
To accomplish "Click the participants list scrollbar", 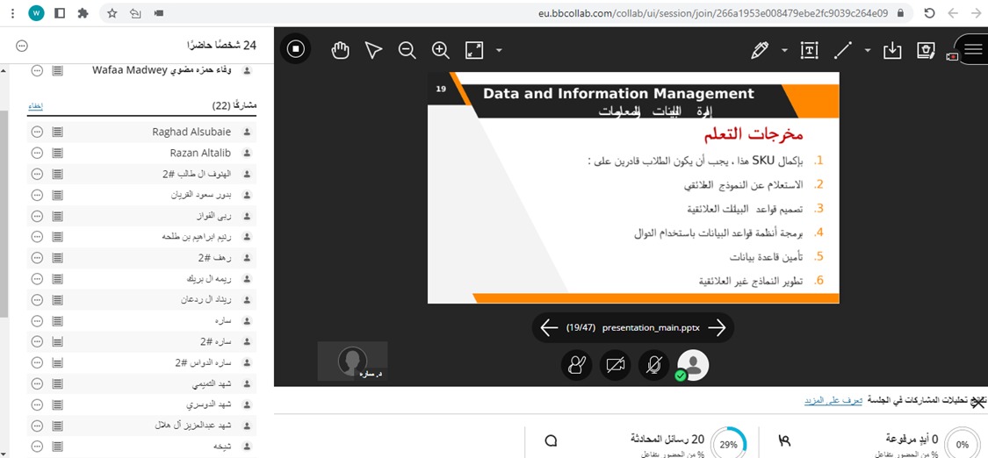I will 4,211.
